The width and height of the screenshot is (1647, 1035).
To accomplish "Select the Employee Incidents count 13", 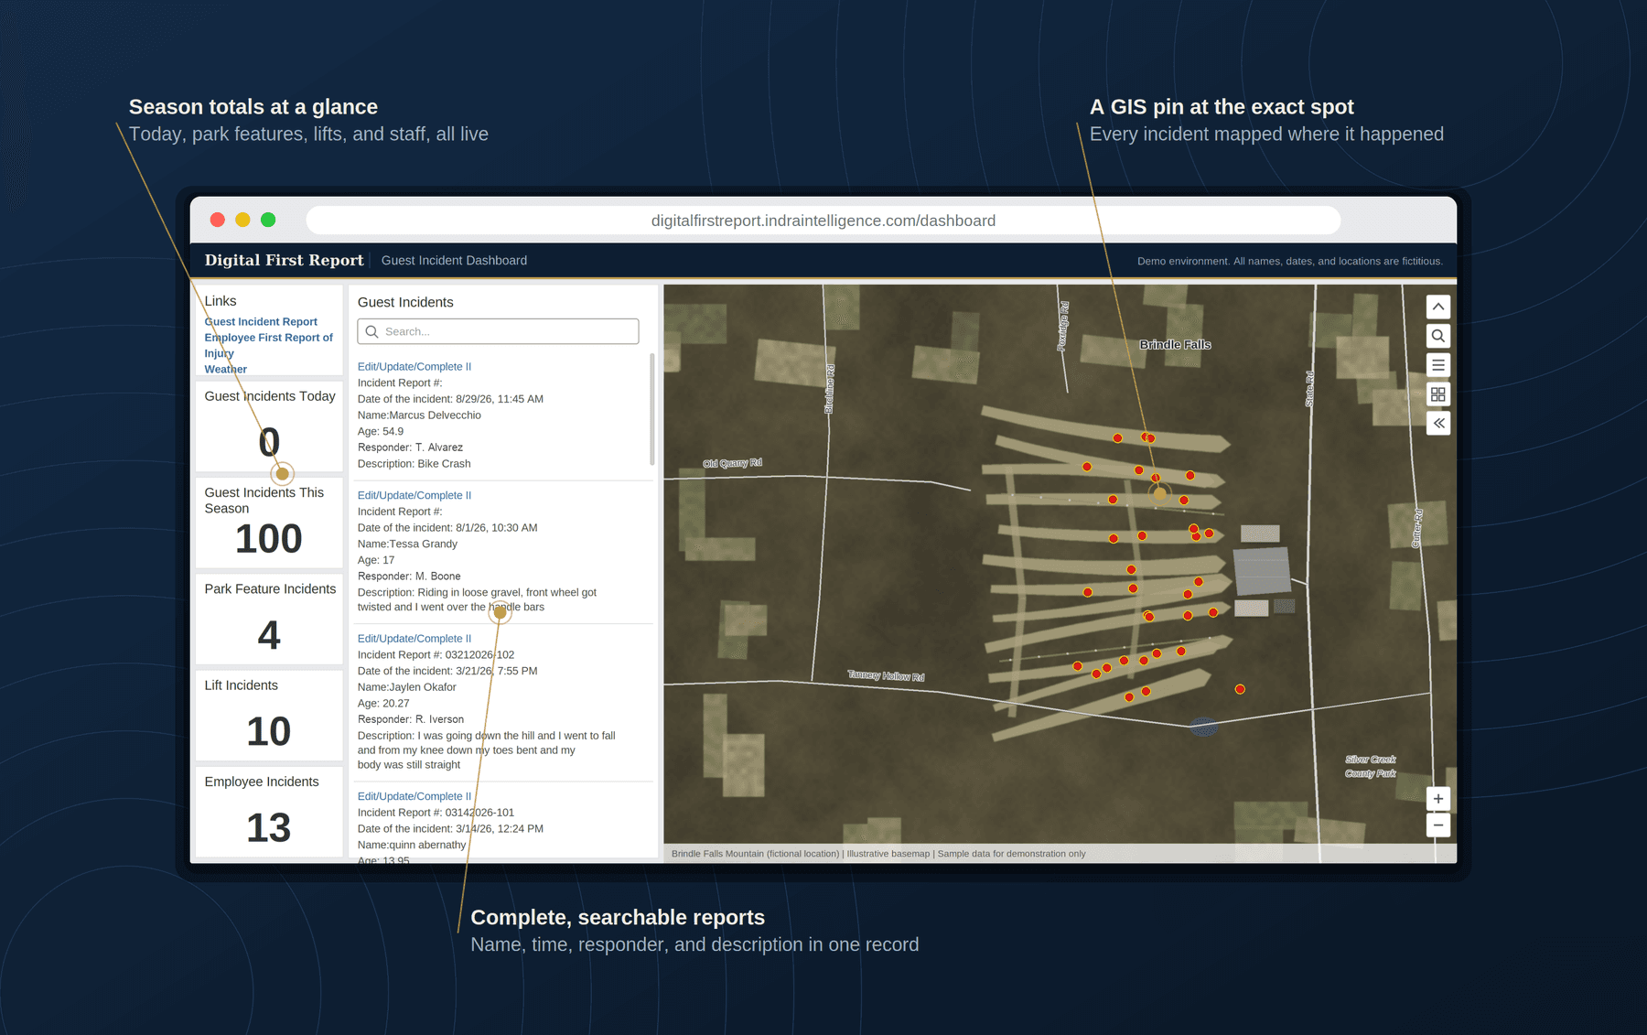I will [268, 828].
